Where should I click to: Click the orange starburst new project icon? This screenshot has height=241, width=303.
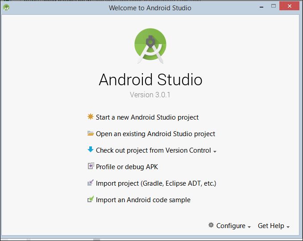91,116
